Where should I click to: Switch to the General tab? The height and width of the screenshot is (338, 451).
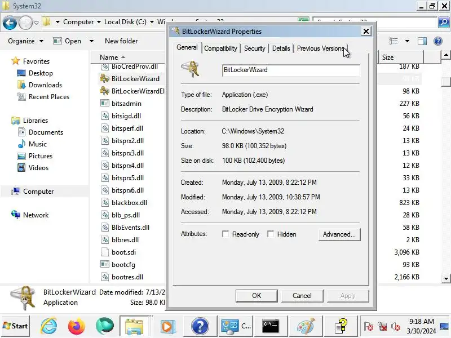tap(187, 47)
